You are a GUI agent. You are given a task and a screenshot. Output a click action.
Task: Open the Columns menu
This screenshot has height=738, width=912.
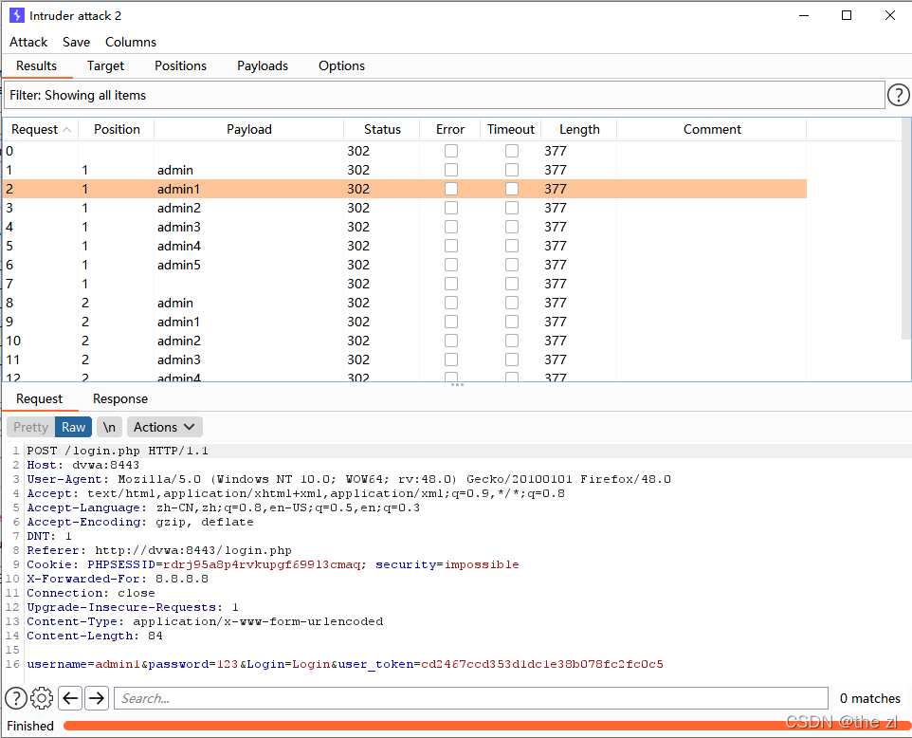[131, 42]
